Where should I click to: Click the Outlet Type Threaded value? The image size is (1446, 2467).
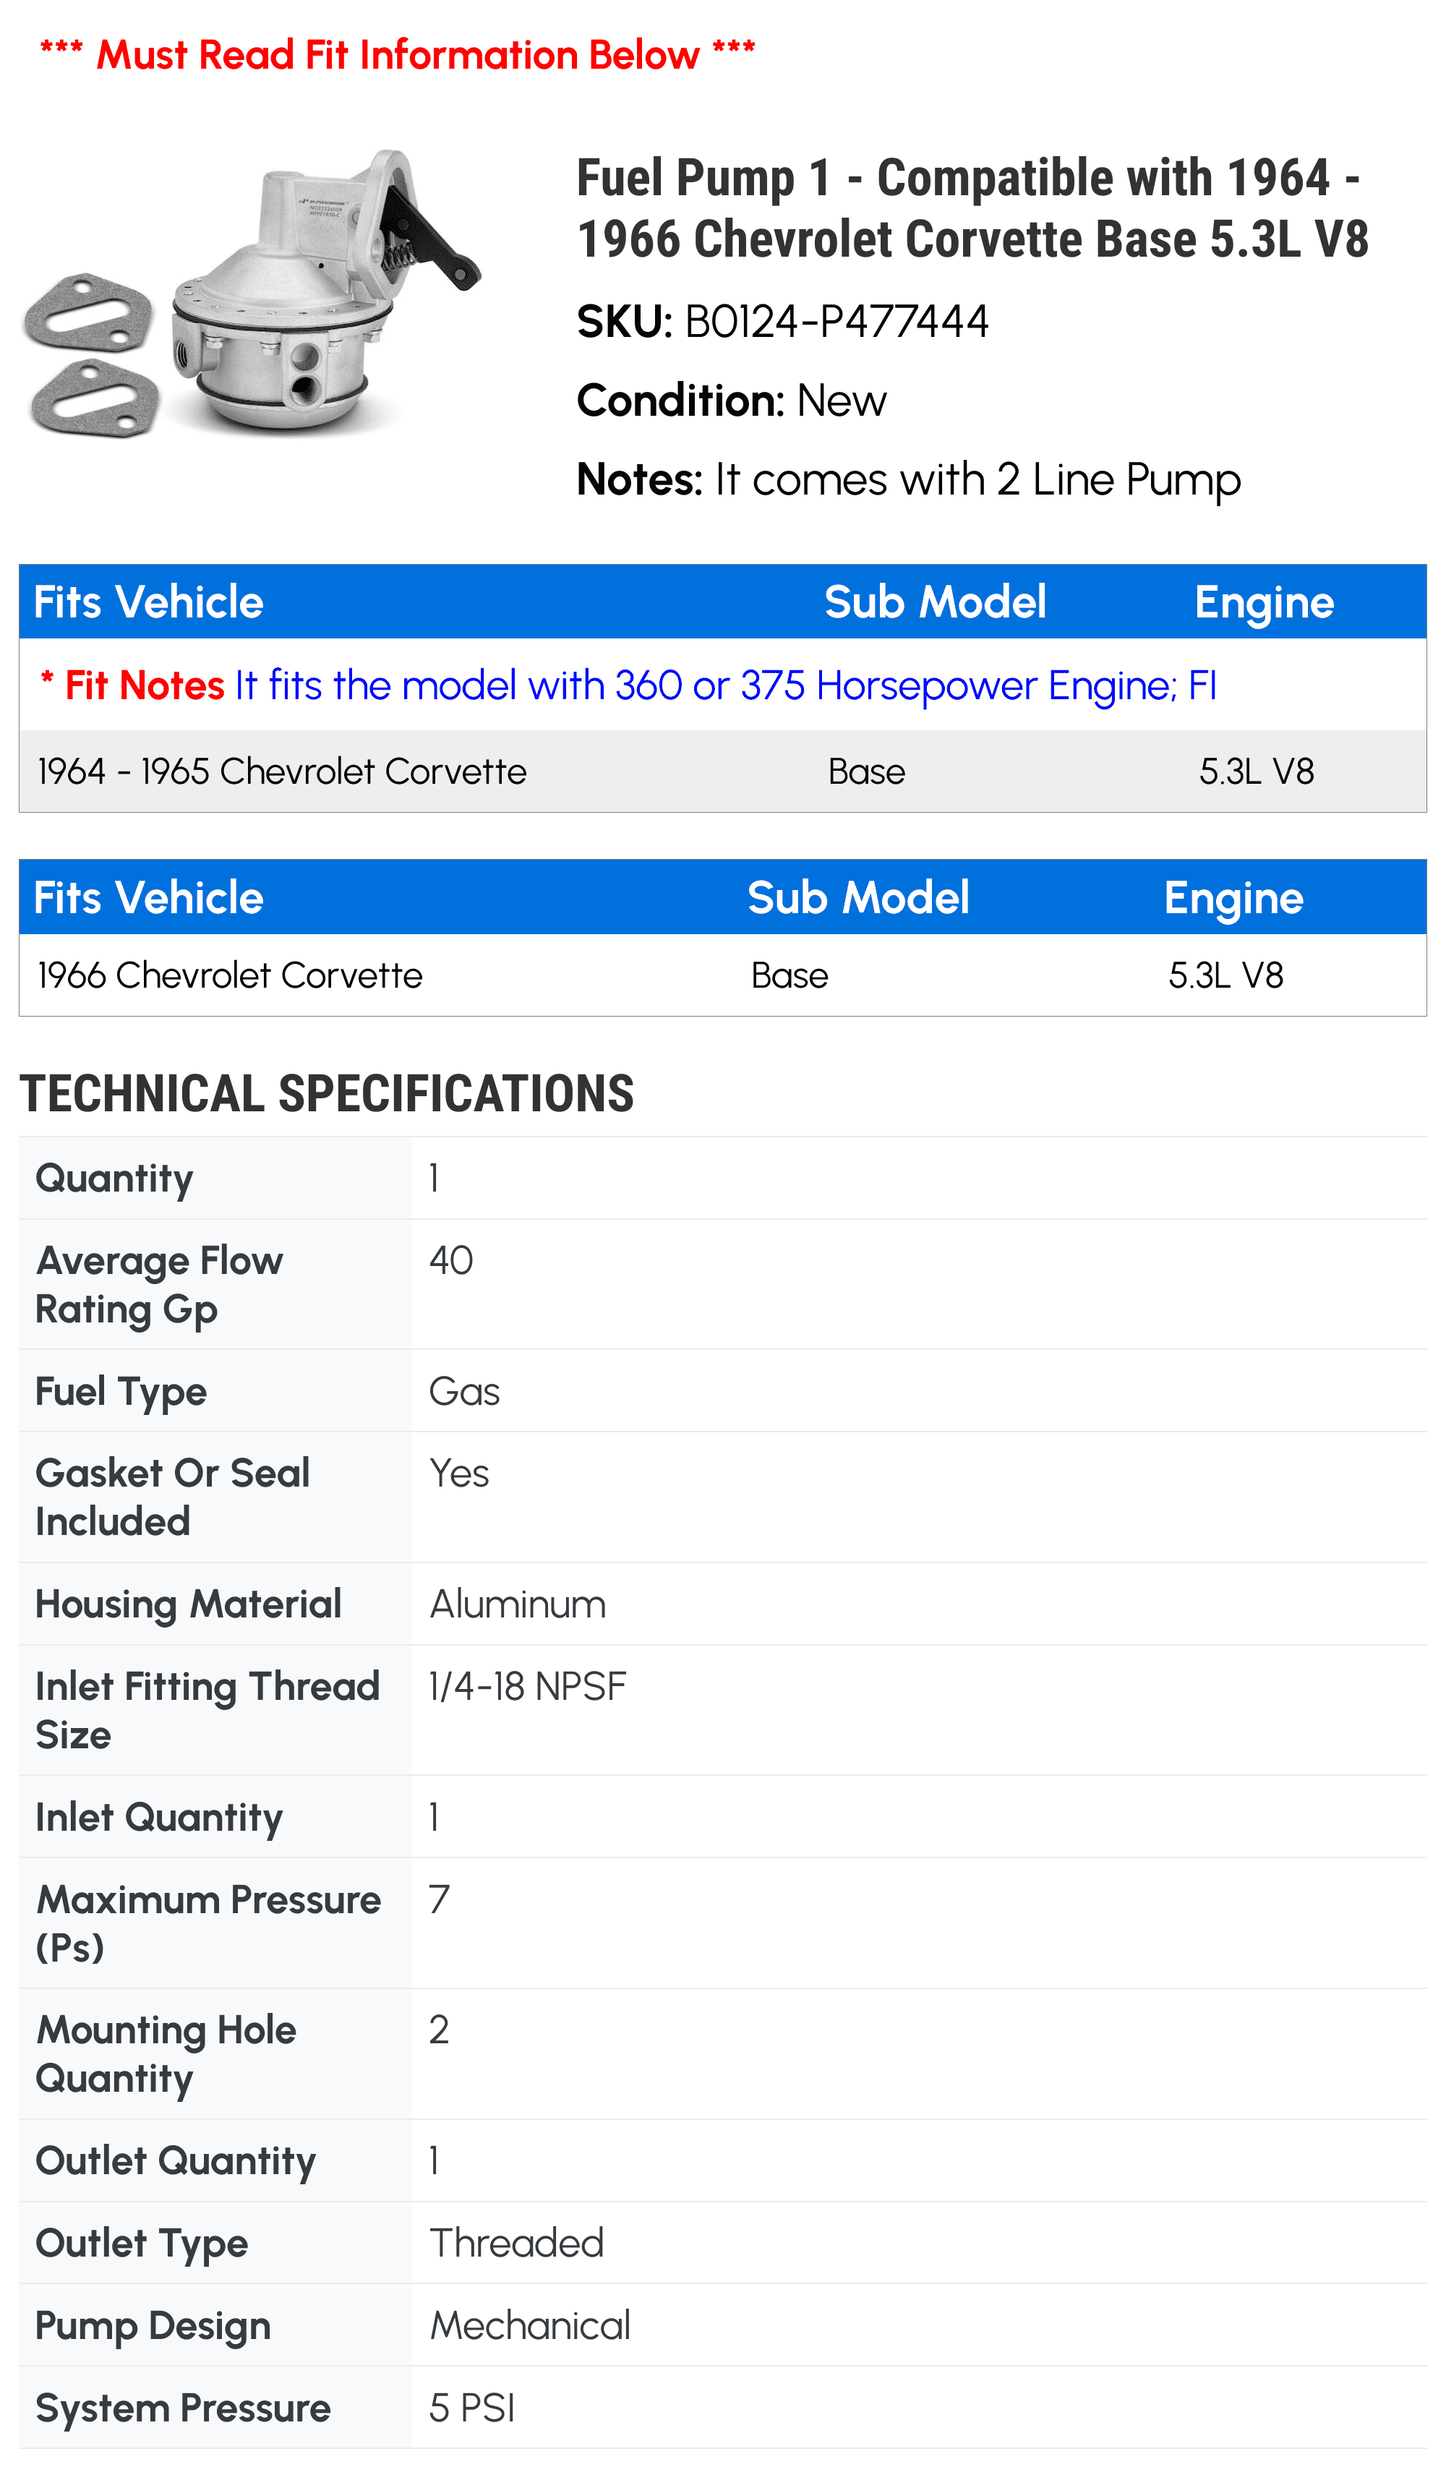pos(517,2244)
